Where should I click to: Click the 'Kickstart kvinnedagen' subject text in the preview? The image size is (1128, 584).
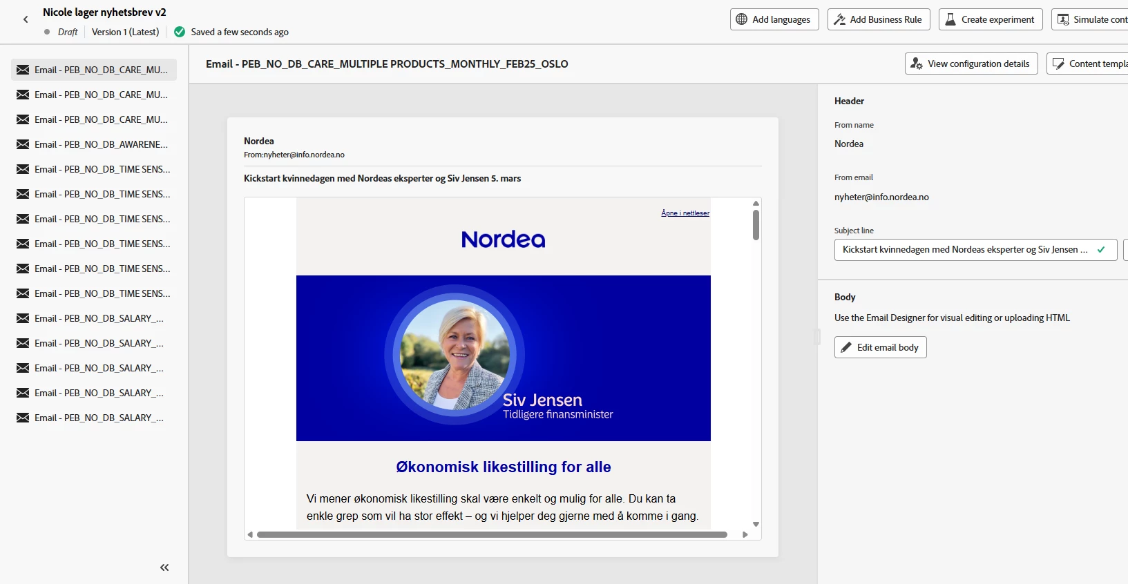[382, 178]
